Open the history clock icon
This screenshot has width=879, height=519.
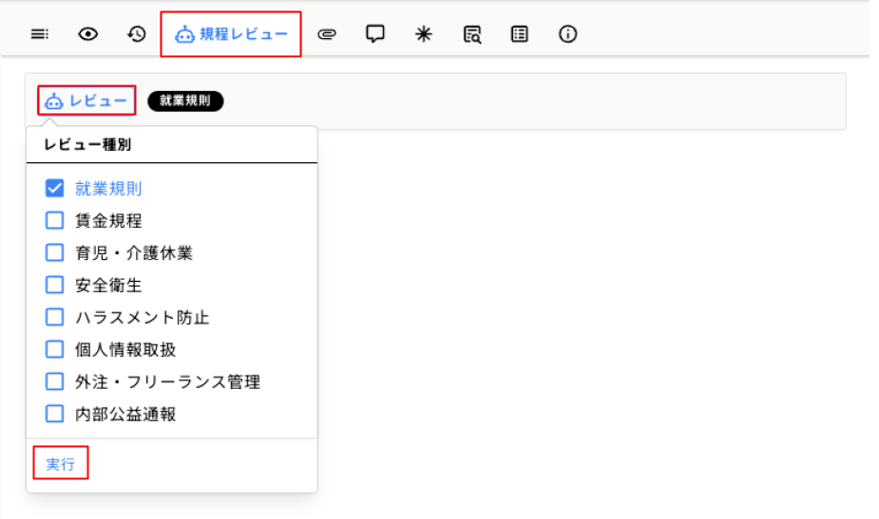click(137, 34)
